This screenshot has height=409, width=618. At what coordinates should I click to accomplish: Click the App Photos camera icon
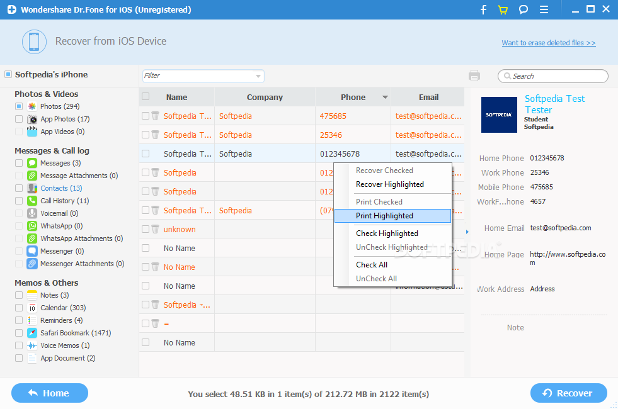click(x=32, y=119)
